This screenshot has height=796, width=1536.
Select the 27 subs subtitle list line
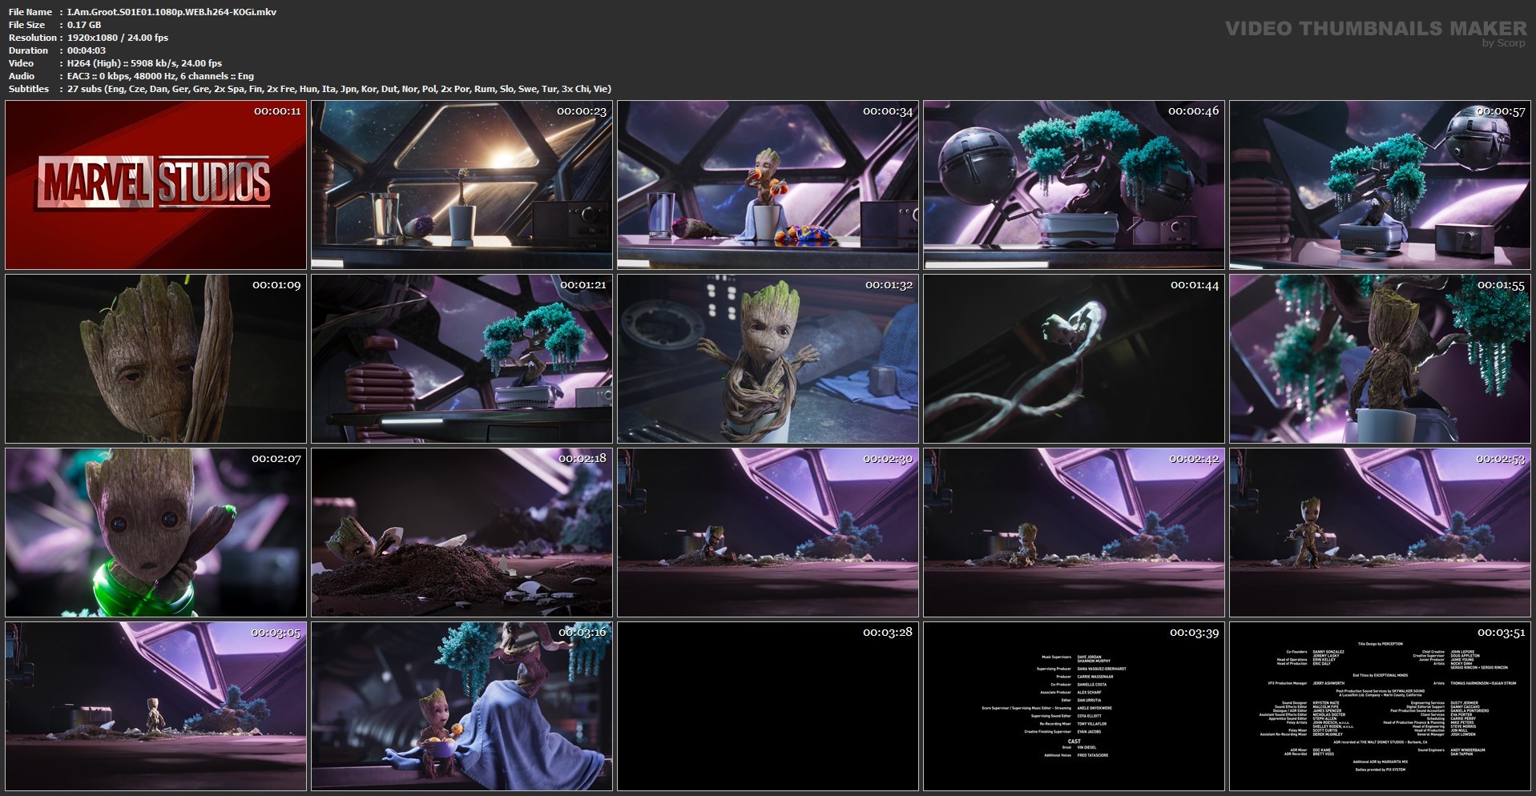[339, 89]
